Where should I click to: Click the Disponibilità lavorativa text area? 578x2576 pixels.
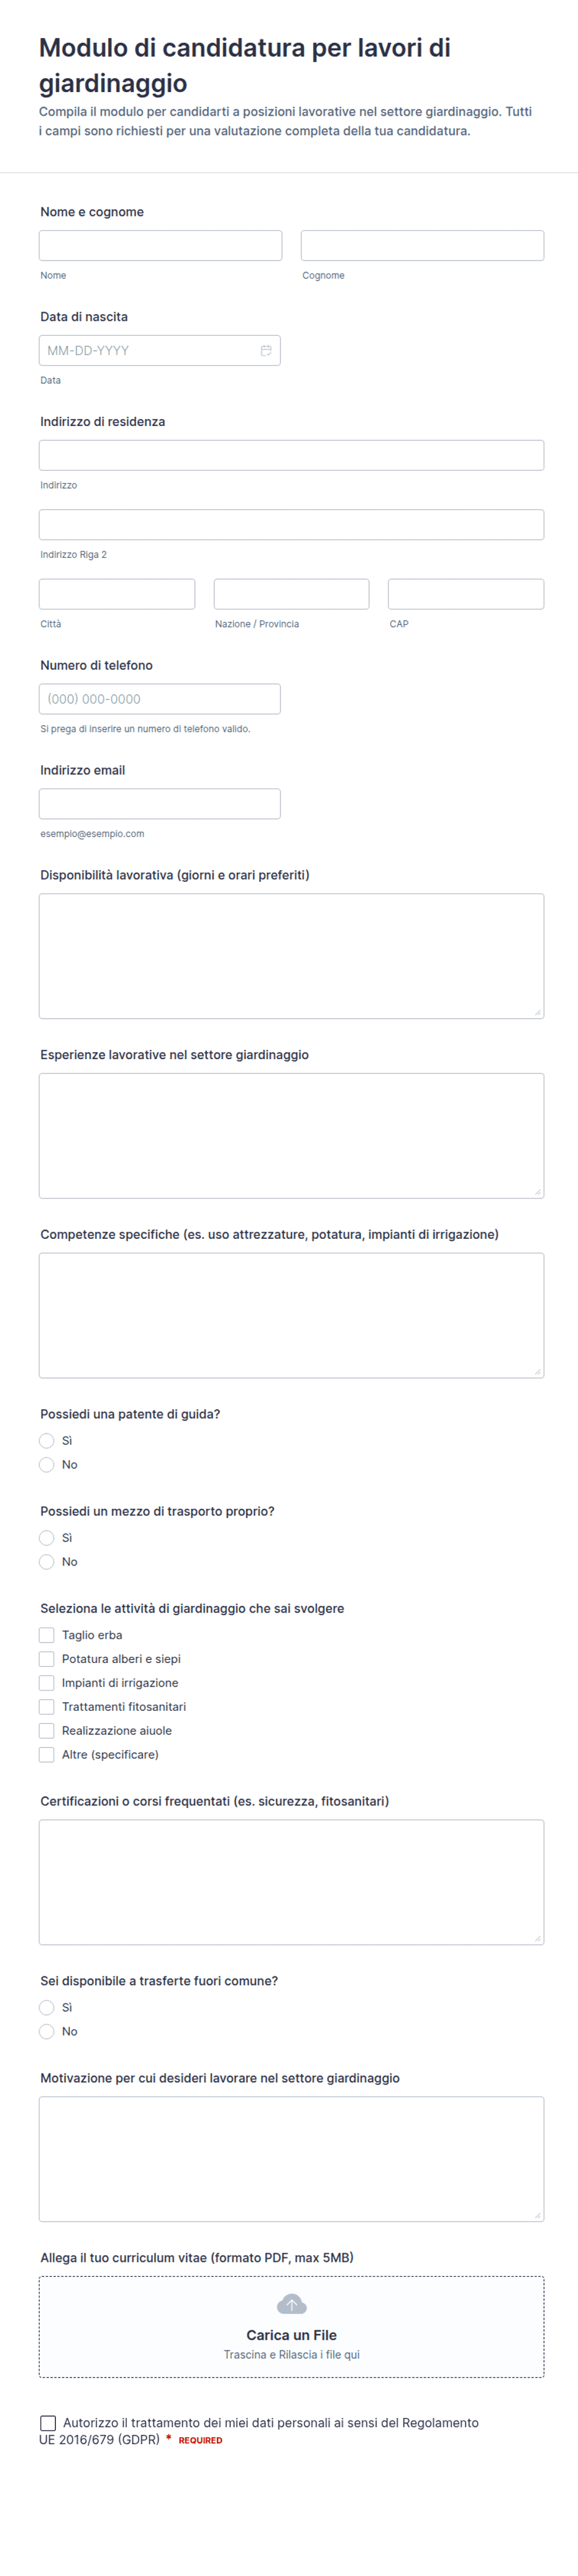(291, 956)
